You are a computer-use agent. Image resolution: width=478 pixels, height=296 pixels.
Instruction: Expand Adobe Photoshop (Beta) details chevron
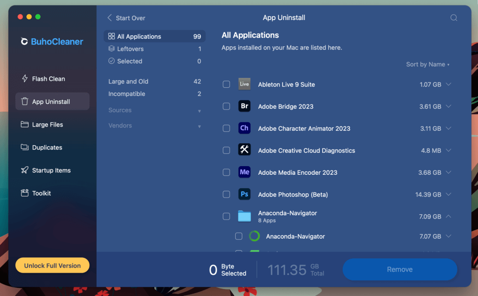pyautogui.click(x=448, y=194)
